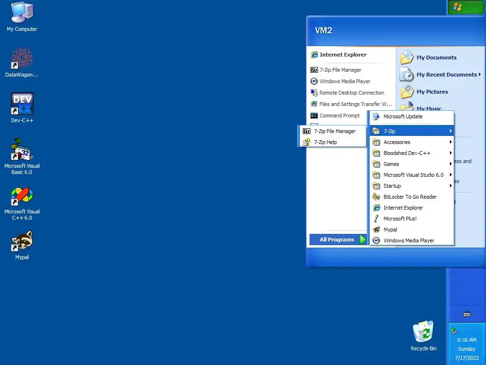Click Windows Media Player icon in All Programs

376,240
